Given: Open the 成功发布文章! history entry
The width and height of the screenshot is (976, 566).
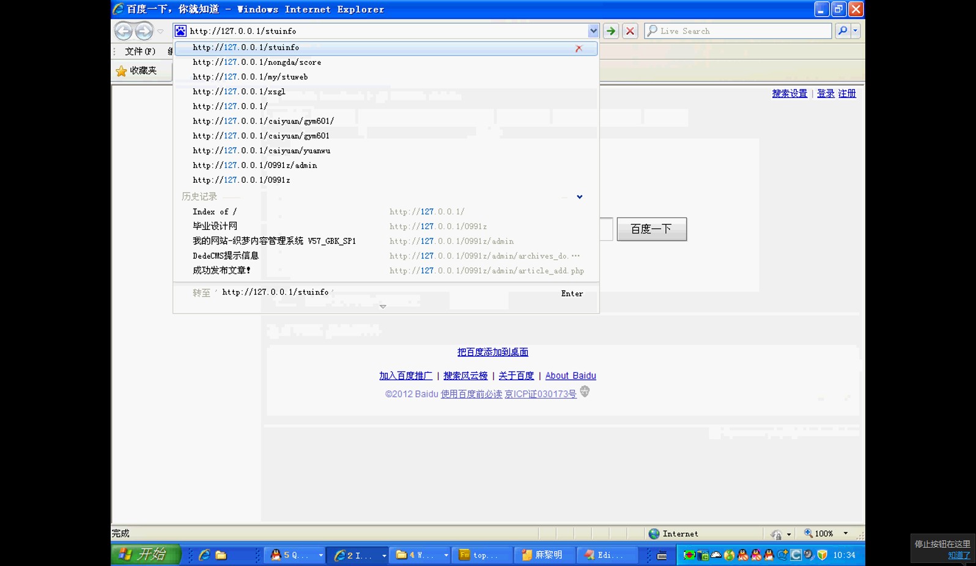Looking at the screenshot, I should pos(386,271).
